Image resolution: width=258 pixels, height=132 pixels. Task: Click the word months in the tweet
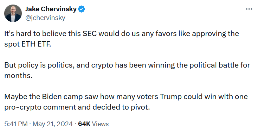[18, 76]
